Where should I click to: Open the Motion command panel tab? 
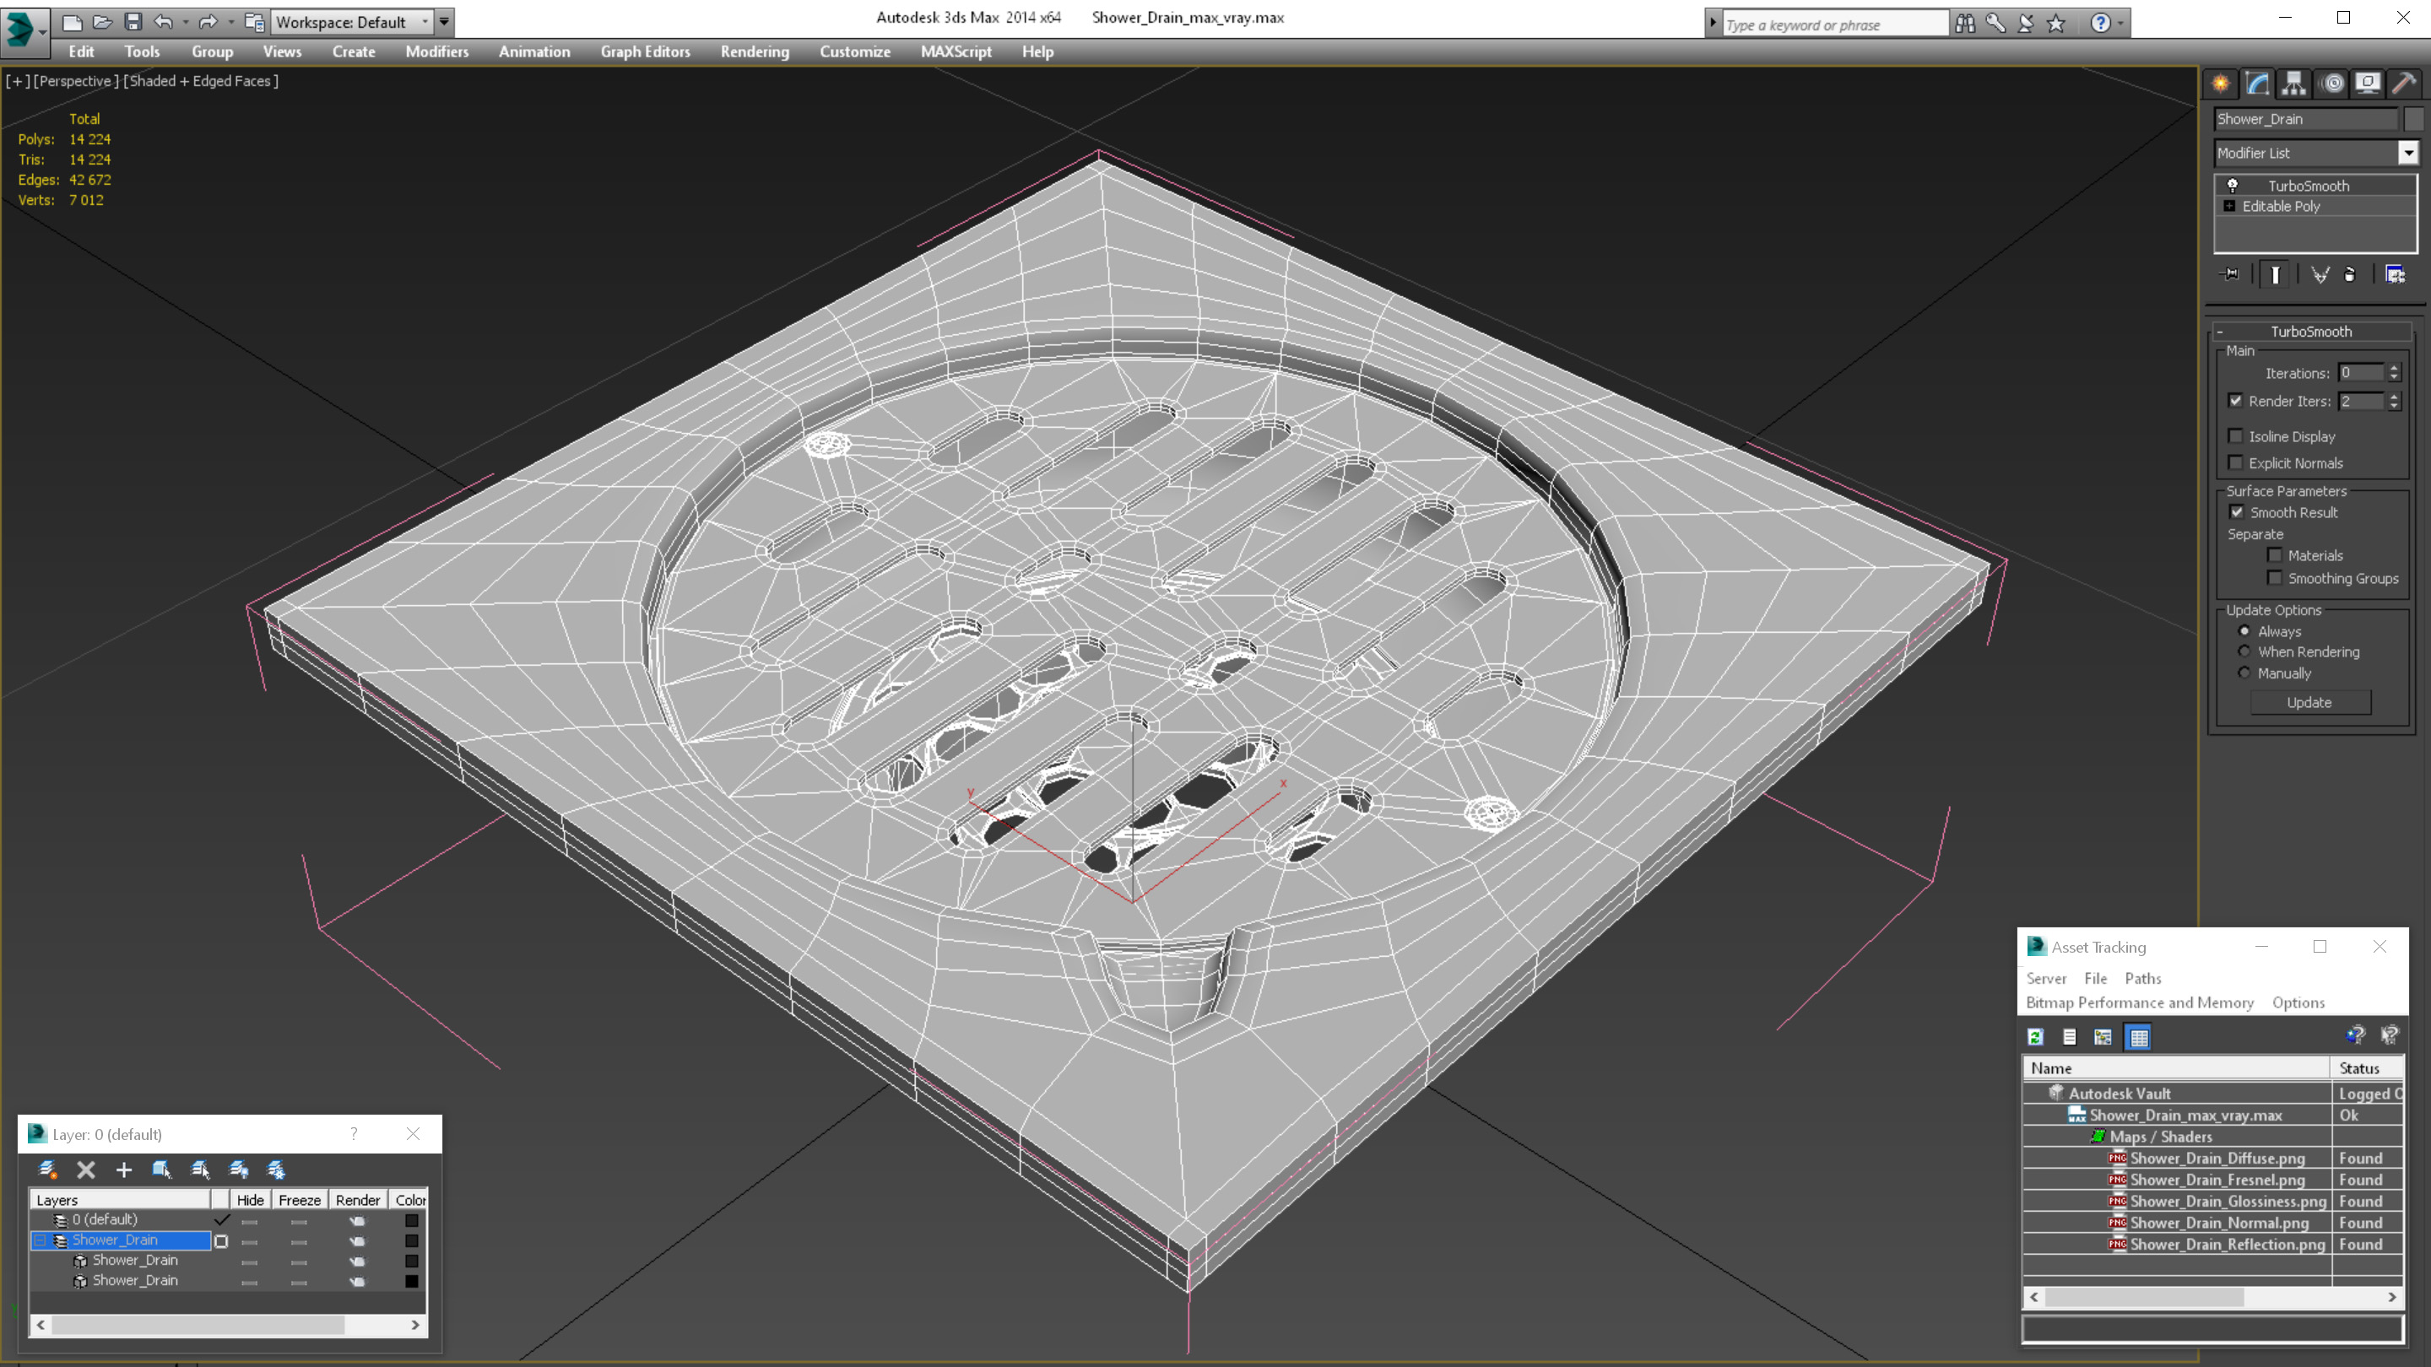(x=2332, y=84)
